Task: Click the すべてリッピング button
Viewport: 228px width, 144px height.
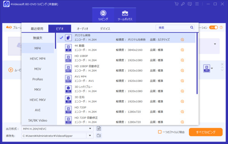Action: (206, 132)
